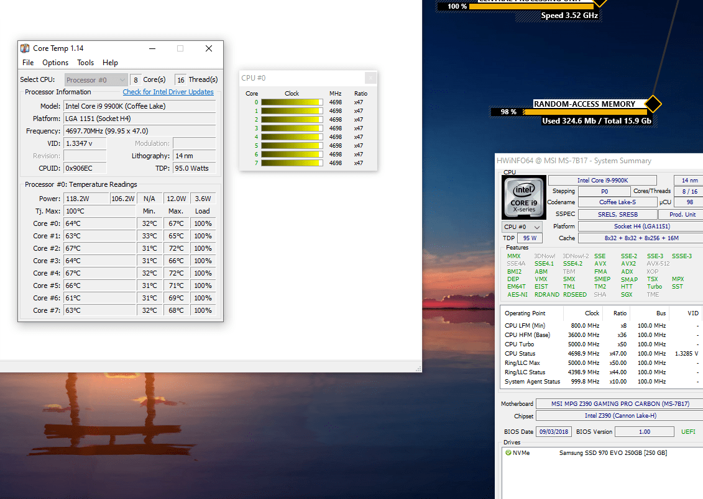Click the Samsung SSD 970 EVO 250GB drive entry
This screenshot has width=703, height=499.
click(x=613, y=453)
